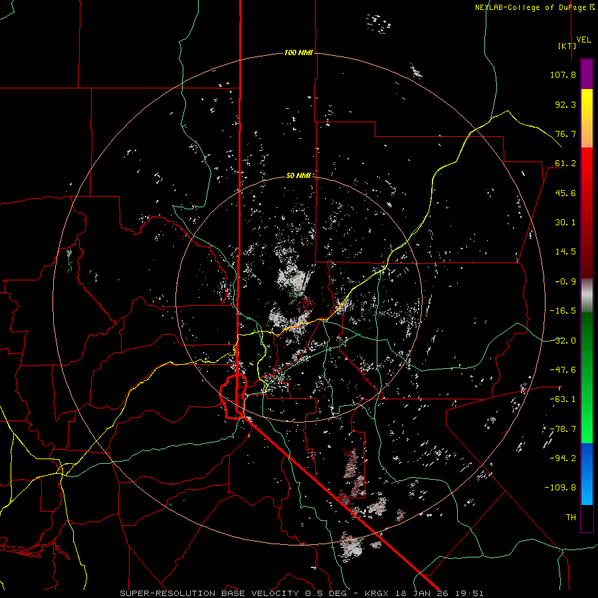Pick the purple segment of the velocity colorbar
This screenshot has height=598, width=598.
tap(587, 74)
